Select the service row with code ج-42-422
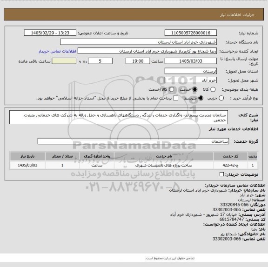The image size is (268, 267). tap(134, 165)
